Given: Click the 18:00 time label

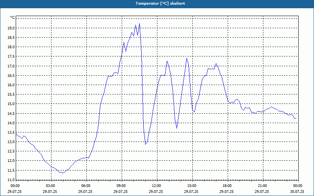Looking at the screenshot, I should pos(227,186).
